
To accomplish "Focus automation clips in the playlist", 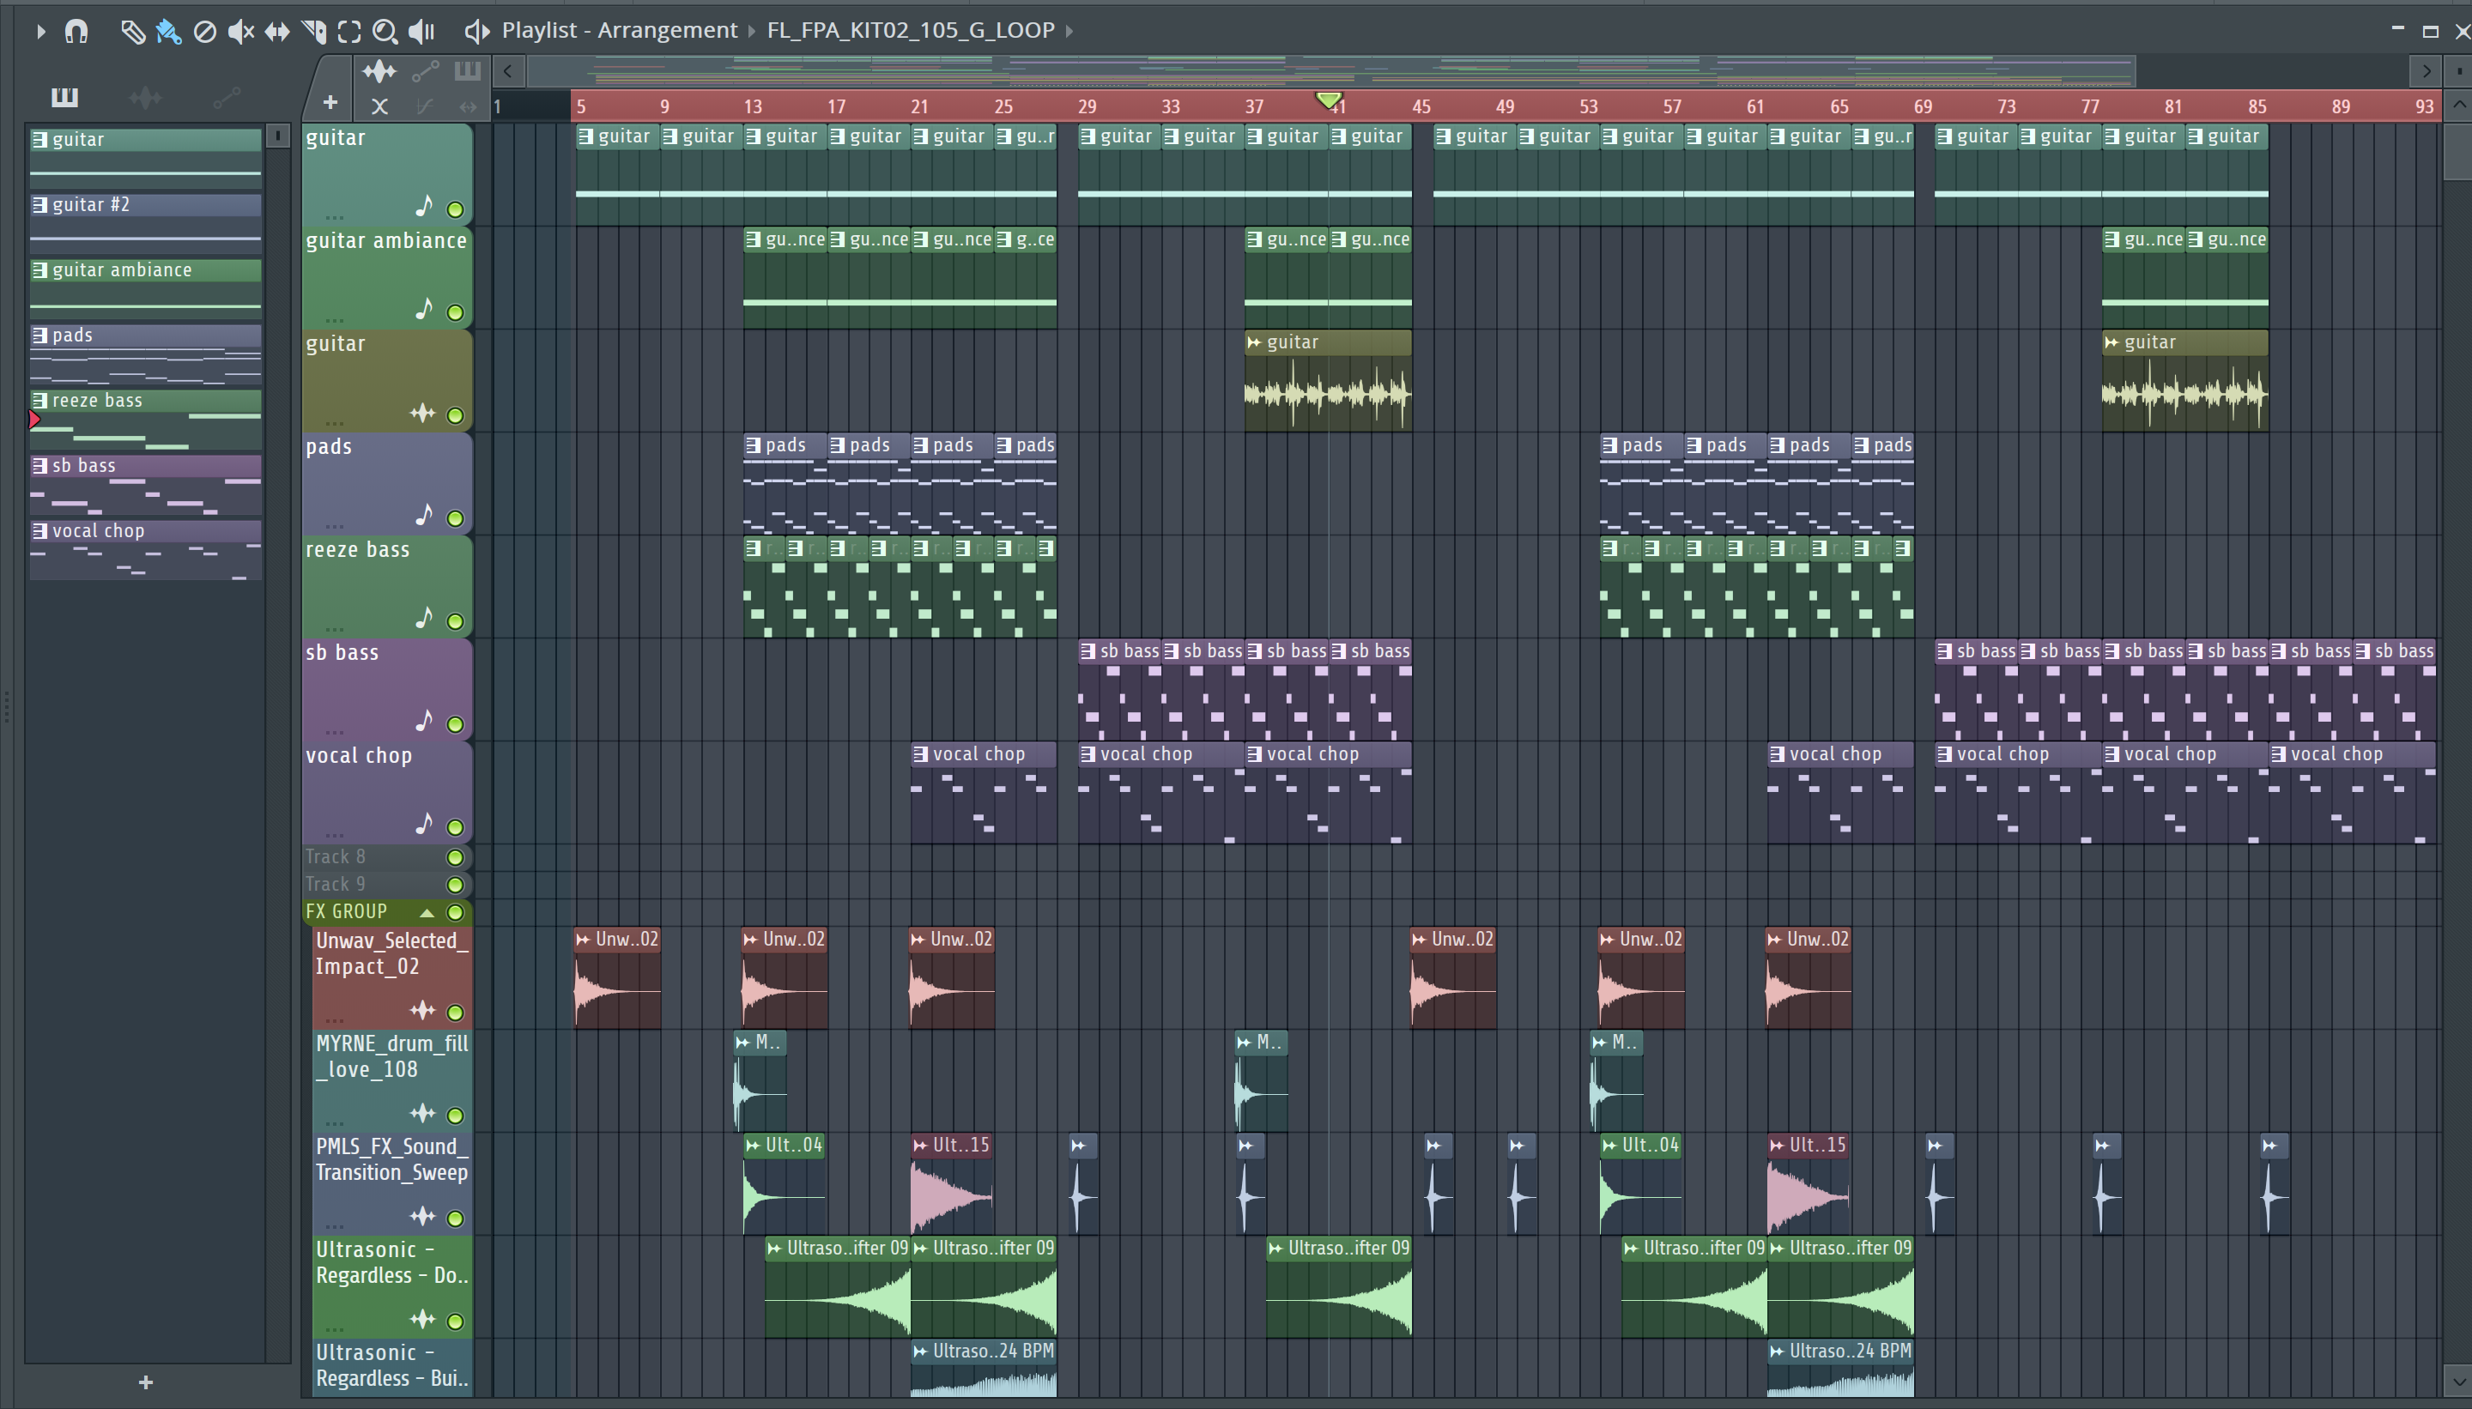I will click(425, 70).
